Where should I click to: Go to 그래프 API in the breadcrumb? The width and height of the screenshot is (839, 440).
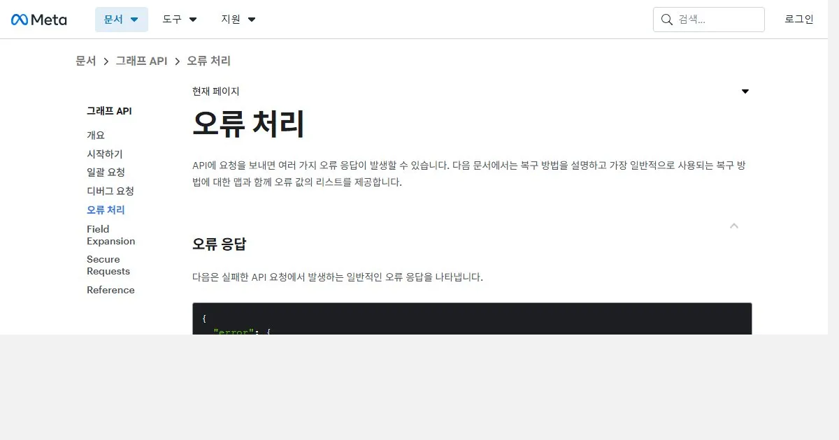[141, 61]
